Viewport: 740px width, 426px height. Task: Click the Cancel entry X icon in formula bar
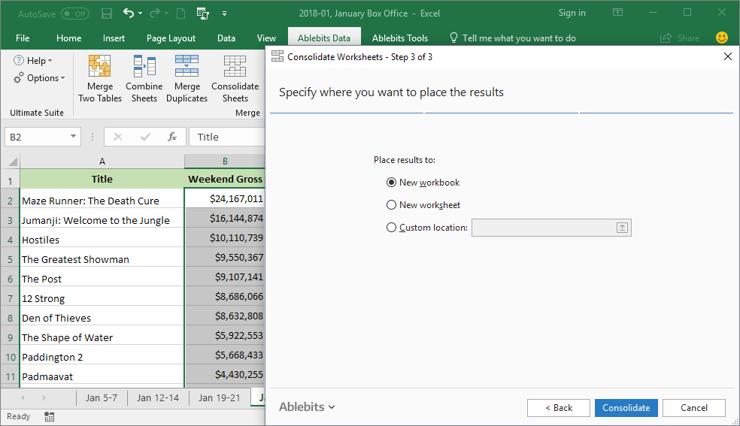click(118, 137)
